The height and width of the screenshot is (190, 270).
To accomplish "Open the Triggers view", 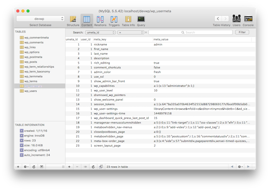I will (114, 20).
